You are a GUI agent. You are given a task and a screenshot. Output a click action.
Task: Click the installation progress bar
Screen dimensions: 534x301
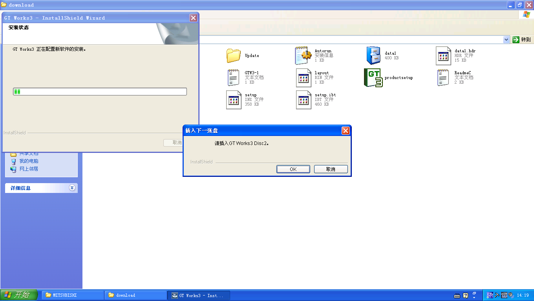pos(100,92)
